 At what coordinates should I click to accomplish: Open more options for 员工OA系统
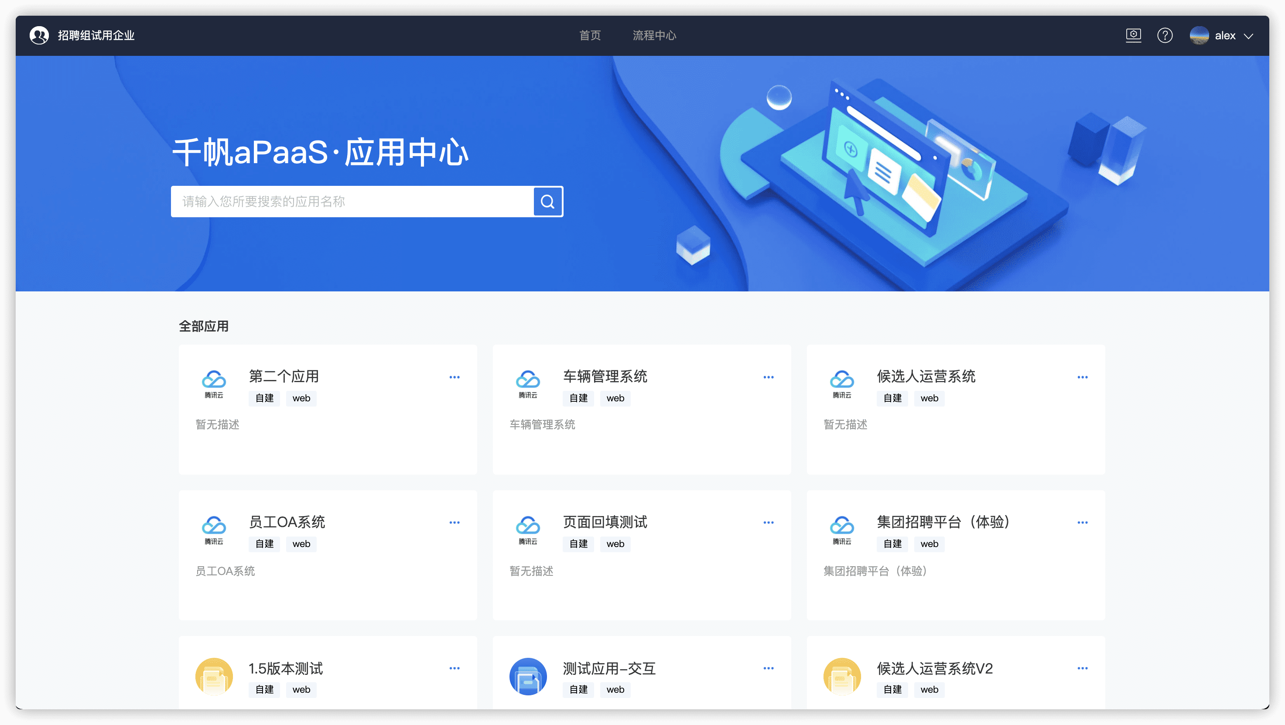[455, 523]
